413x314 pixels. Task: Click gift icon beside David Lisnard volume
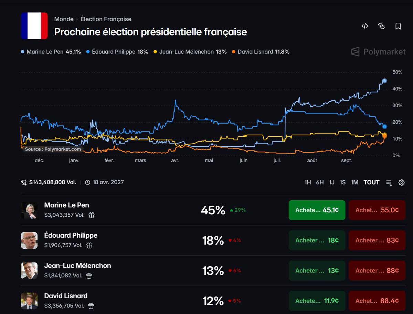(91, 306)
